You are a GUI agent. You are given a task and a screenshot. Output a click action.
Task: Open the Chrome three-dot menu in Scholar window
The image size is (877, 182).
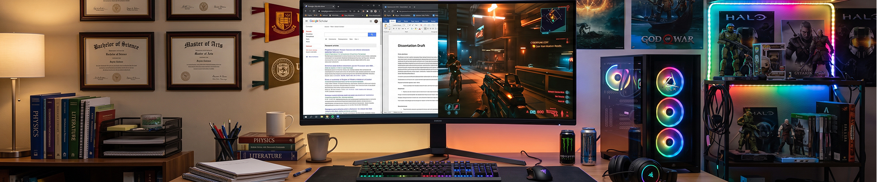tap(380, 11)
